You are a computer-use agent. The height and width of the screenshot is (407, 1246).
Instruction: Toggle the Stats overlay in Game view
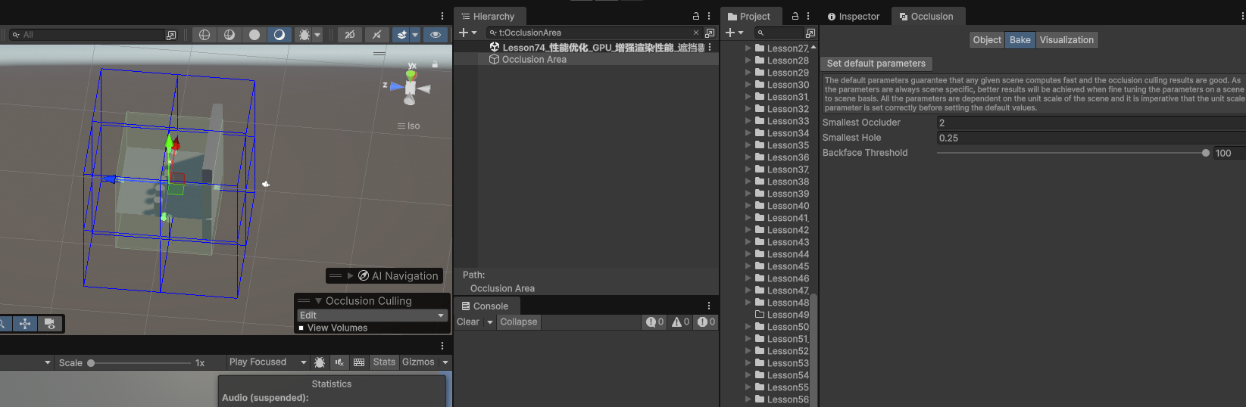pyautogui.click(x=384, y=362)
